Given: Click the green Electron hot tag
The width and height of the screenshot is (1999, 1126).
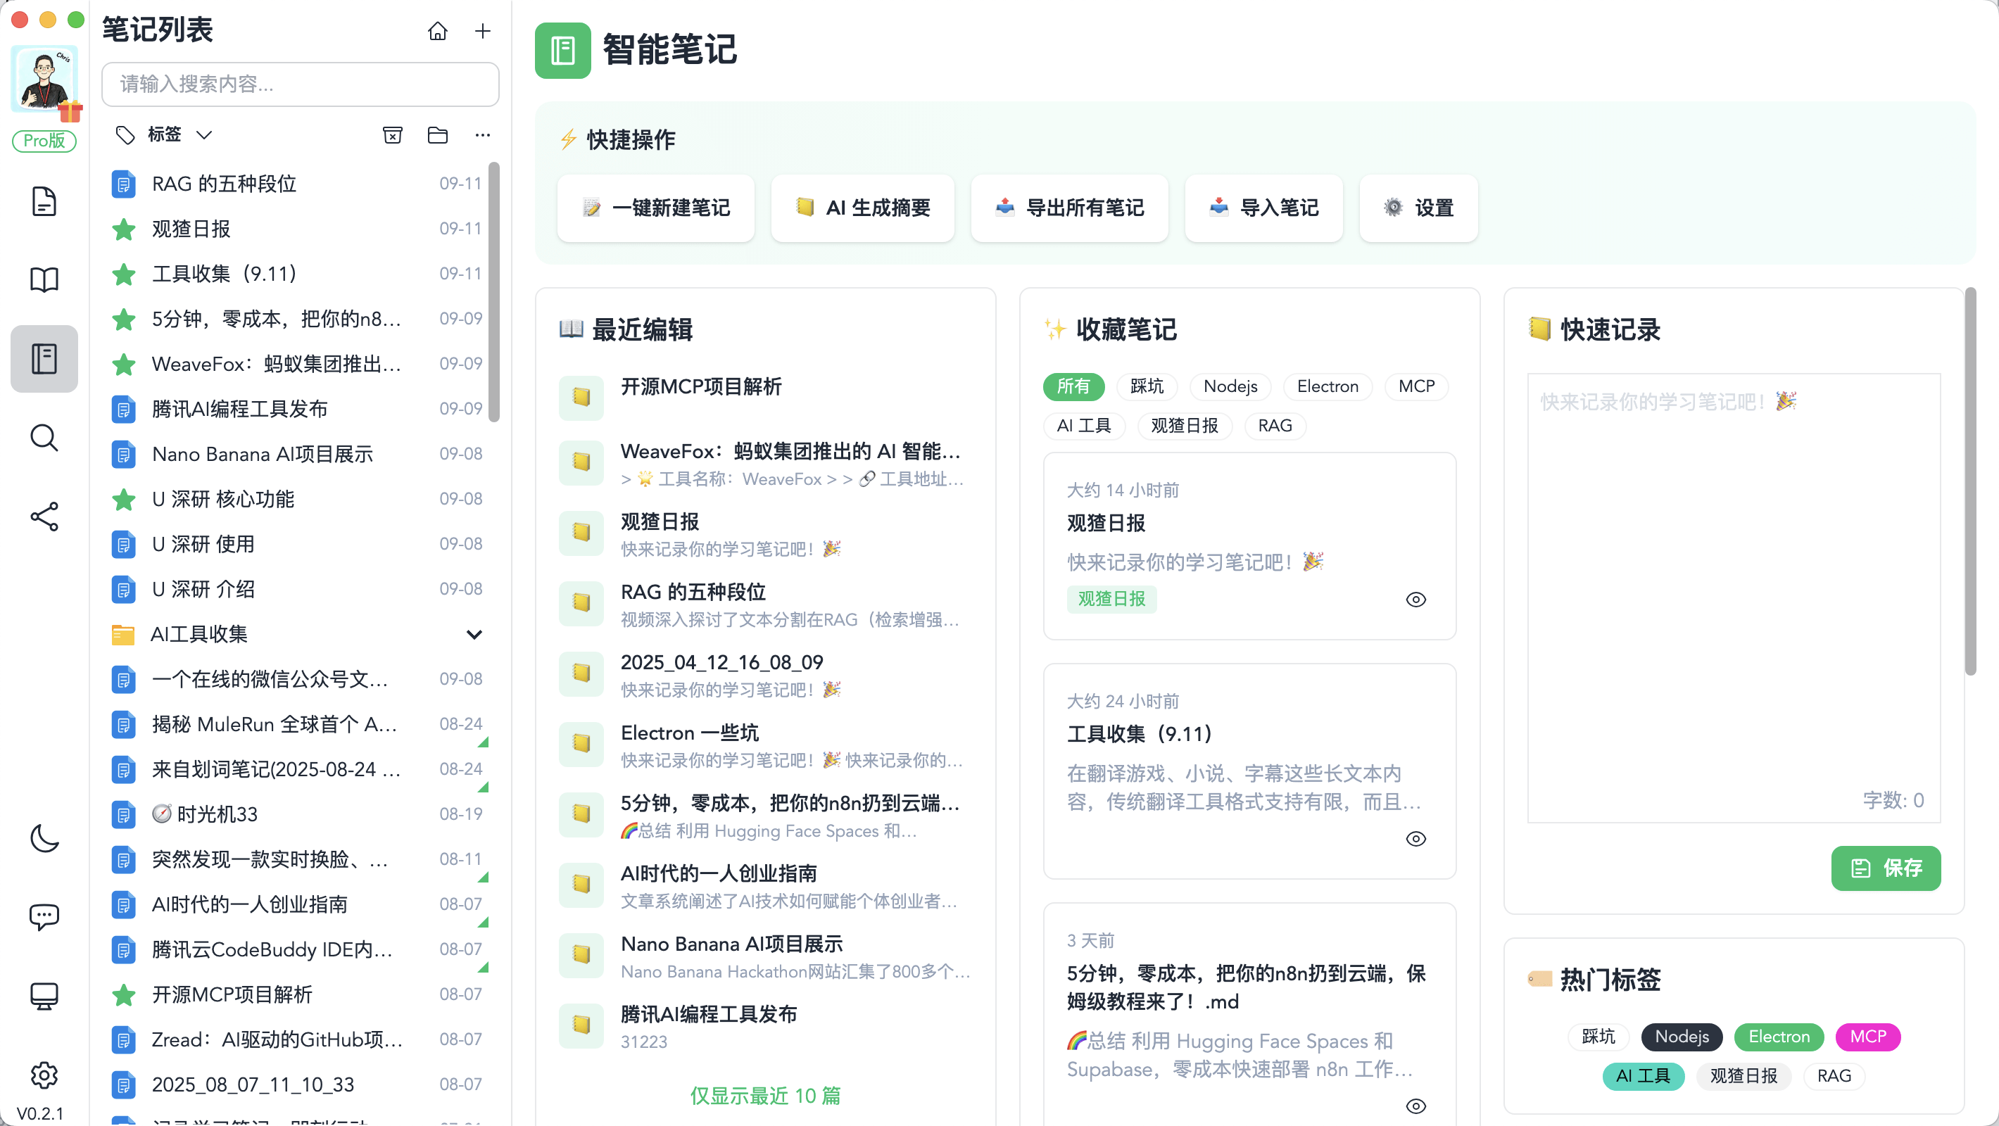Looking at the screenshot, I should coord(1779,1037).
